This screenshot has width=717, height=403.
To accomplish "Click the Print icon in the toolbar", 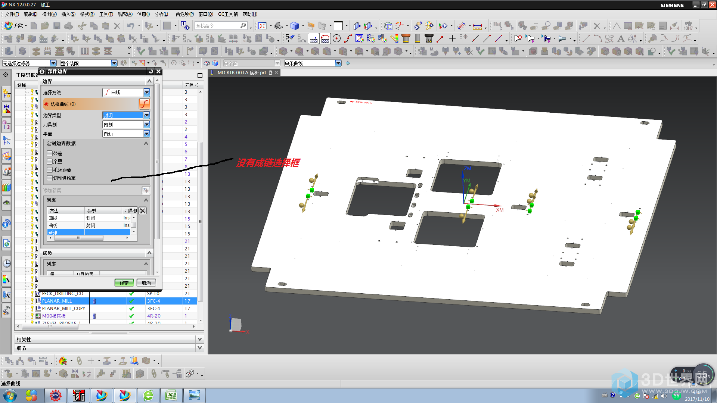I will [68, 26].
